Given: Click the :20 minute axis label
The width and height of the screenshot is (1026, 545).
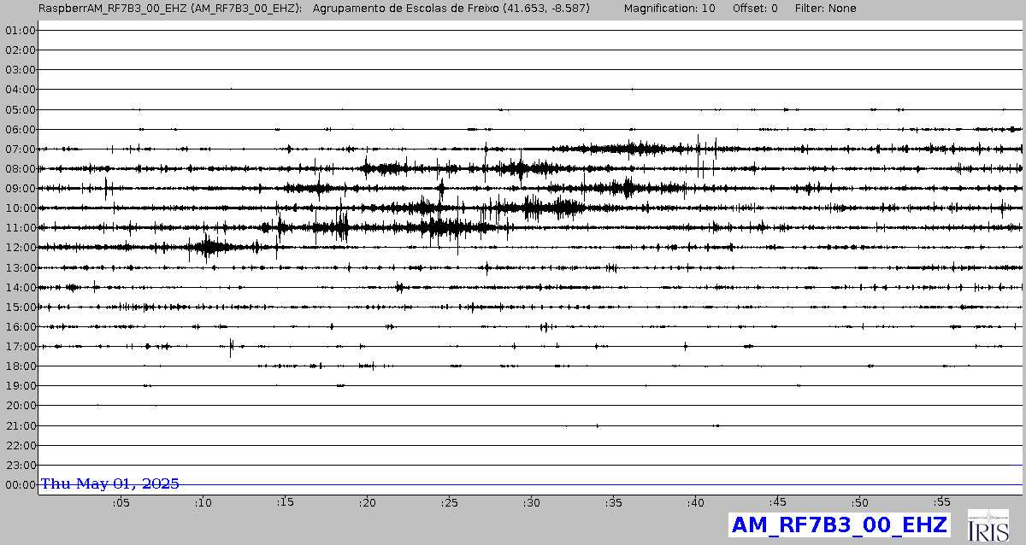Looking at the screenshot, I should point(367,503).
